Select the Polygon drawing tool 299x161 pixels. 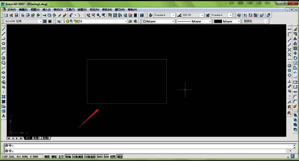tap(3, 44)
